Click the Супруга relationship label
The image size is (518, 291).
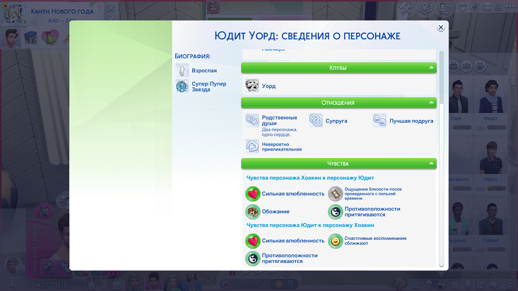coord(336,121)
